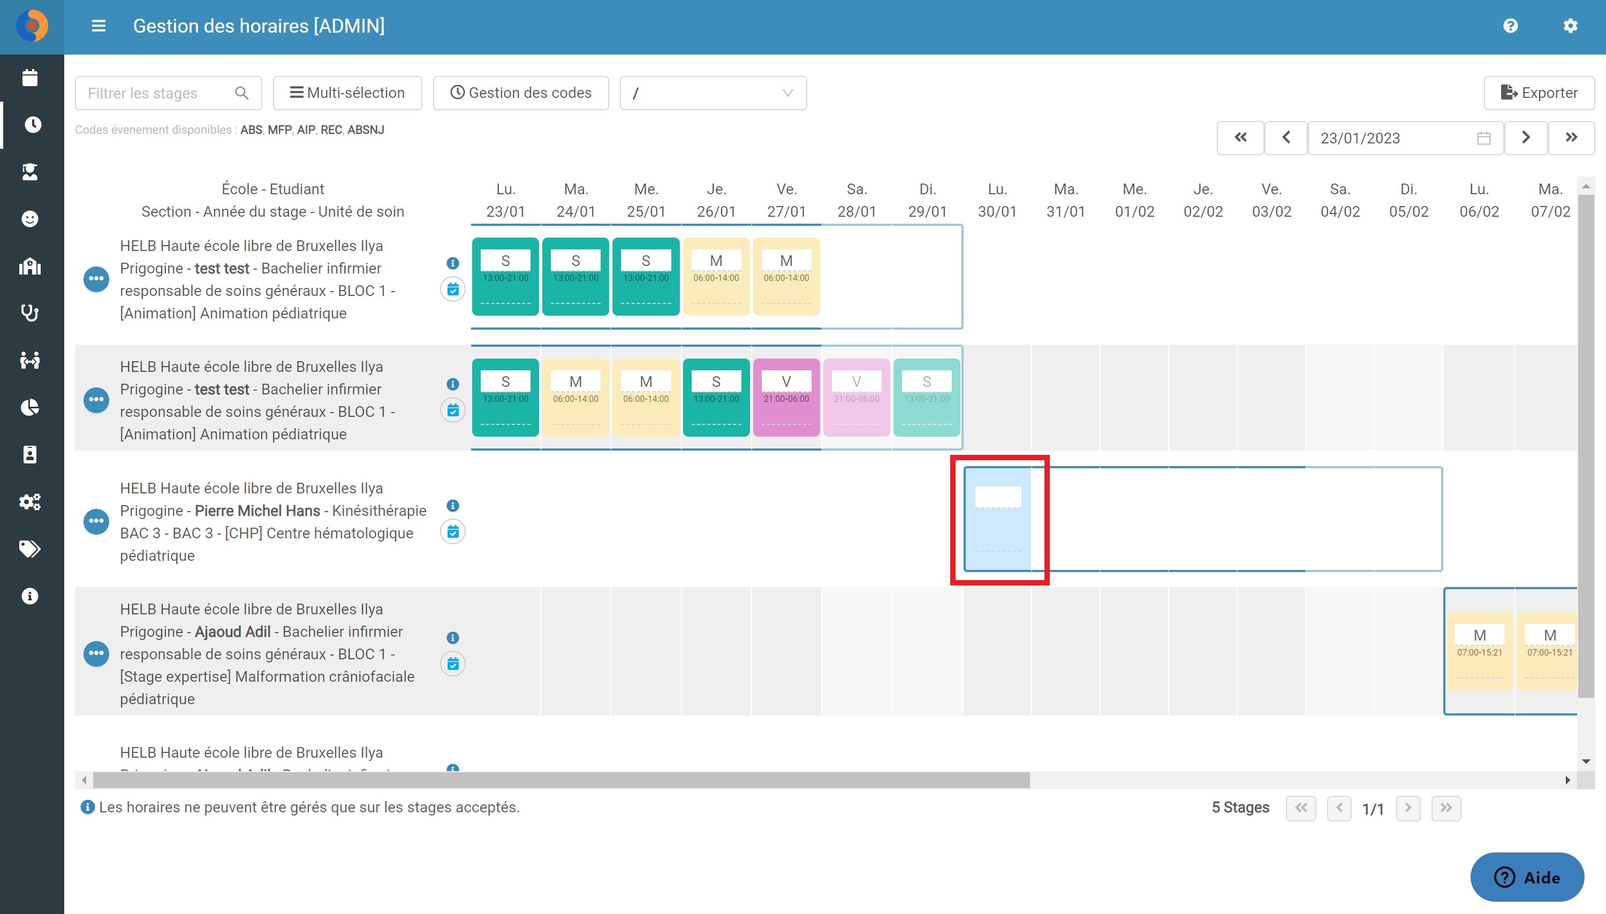Open the ID badge icon in sidebar
The width and height of the screenshot is (1606, 914).
pos(30,454)
